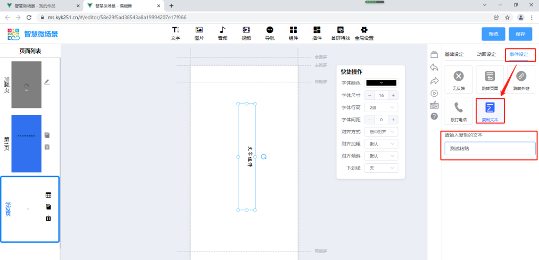
Task: Click the 保存 save button
Action: pyautogui.click(x=520, y=34)
